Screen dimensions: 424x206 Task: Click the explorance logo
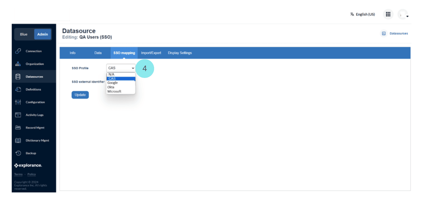(x=28, y=165)
